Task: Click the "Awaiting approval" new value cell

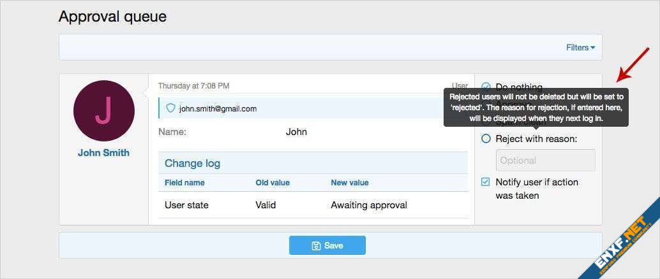Action: tap(369, 205)
